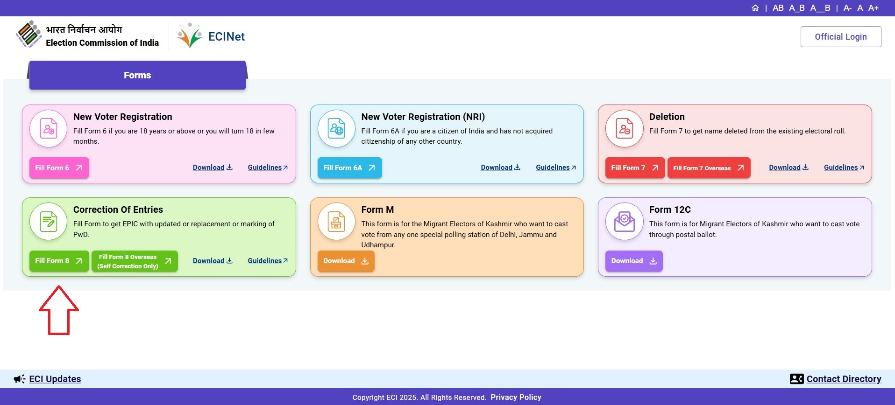Select the A+ larger font size option
The image size is (895, 405).
[873, 8]
